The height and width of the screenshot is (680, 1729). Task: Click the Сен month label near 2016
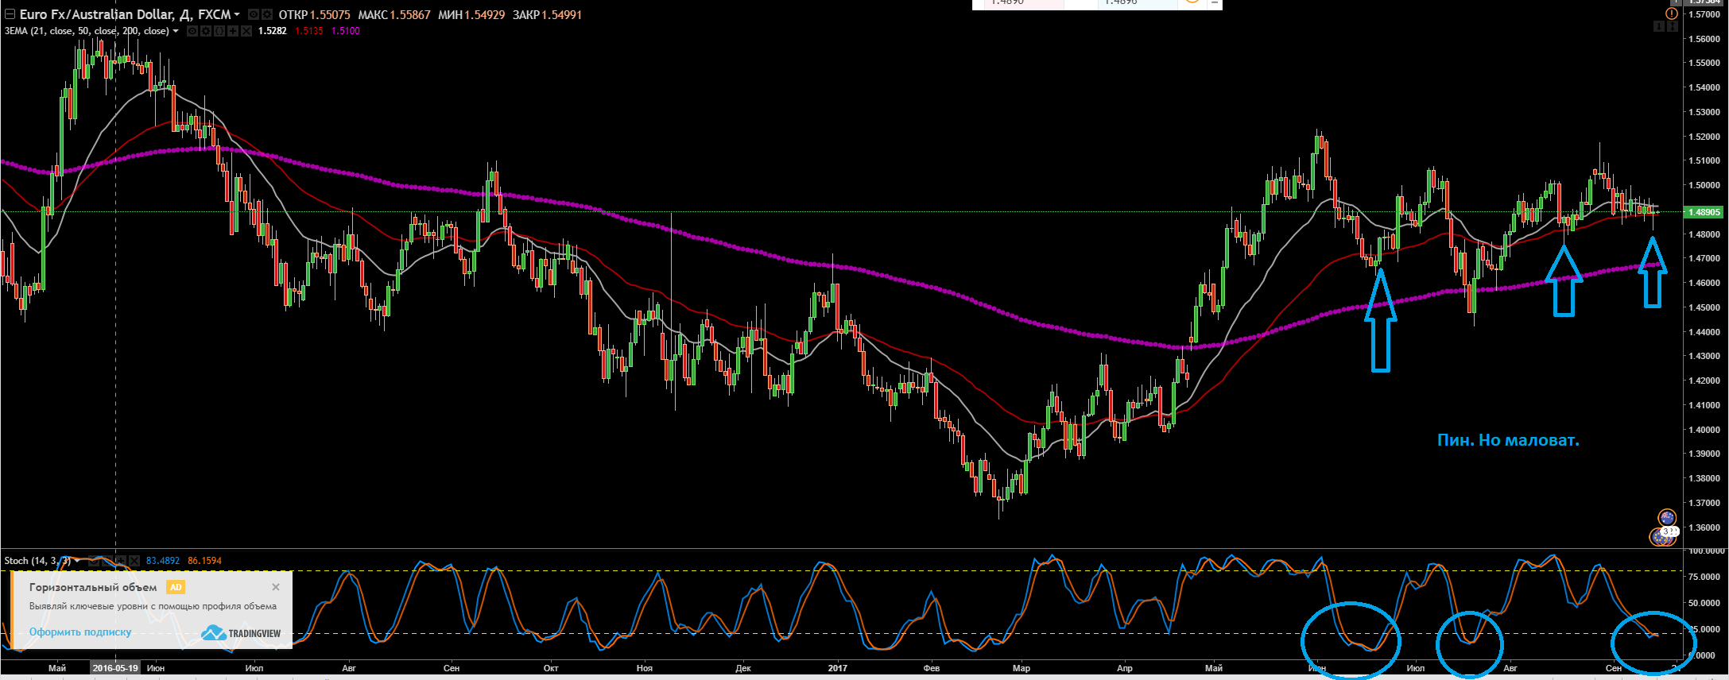click(452, 668)
